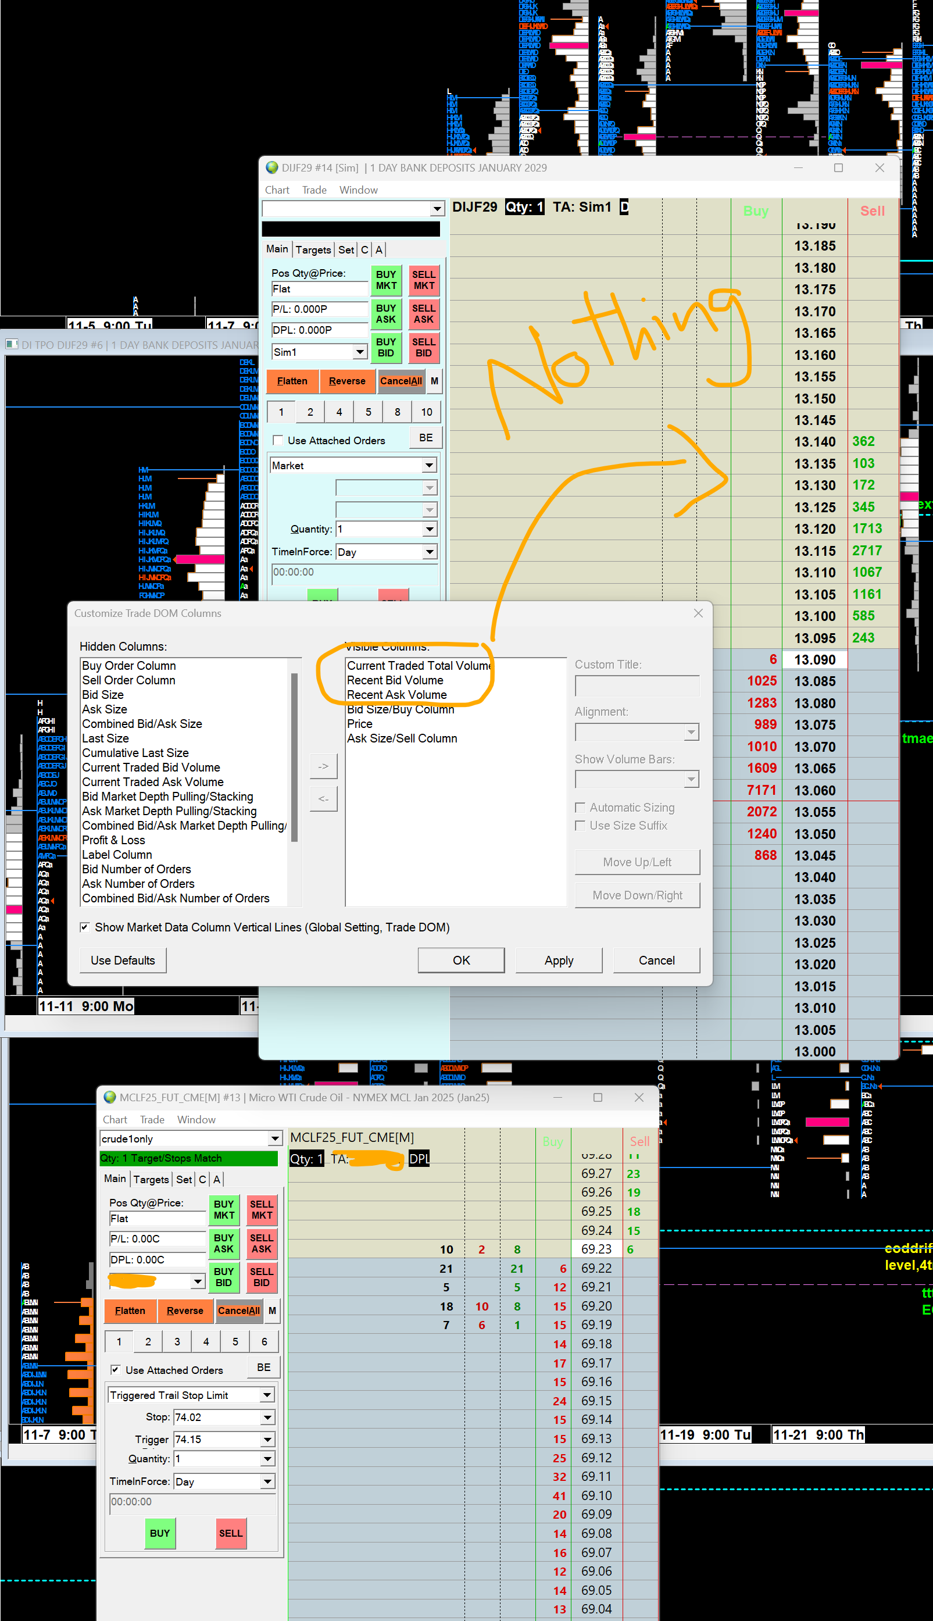
Task: Open the Trade menu in DIJF29 window
Action: [x=314, y=190]
